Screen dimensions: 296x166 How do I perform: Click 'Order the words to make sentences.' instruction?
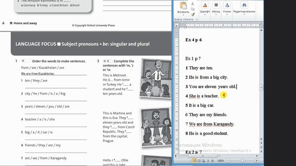point(59,61)
